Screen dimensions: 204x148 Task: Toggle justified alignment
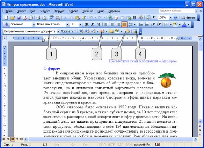coord(124,24)
